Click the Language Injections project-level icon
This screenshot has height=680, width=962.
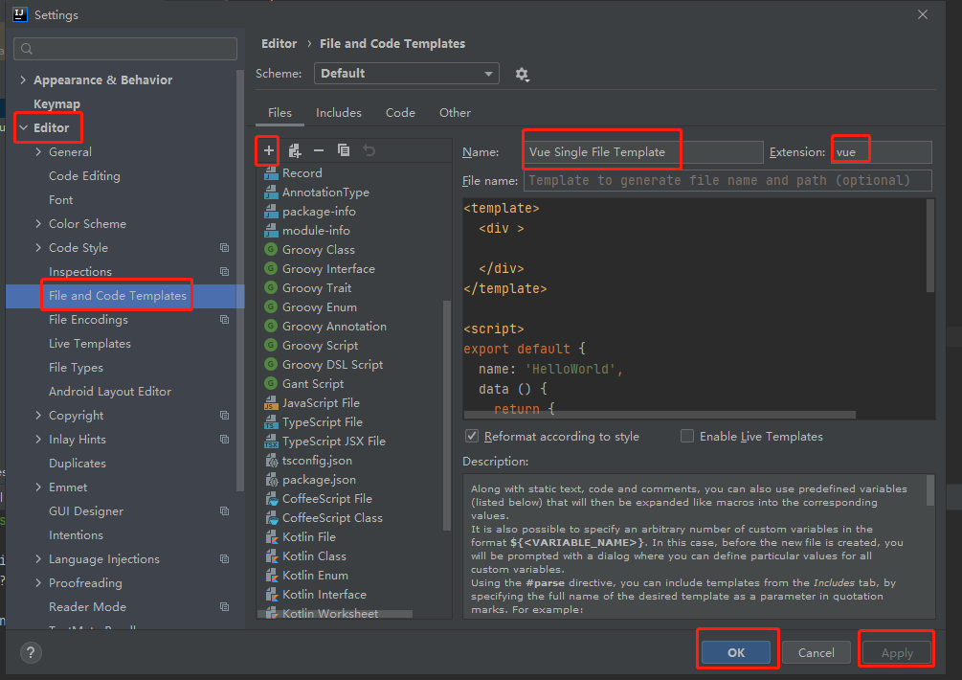click(x=225, y=558)
